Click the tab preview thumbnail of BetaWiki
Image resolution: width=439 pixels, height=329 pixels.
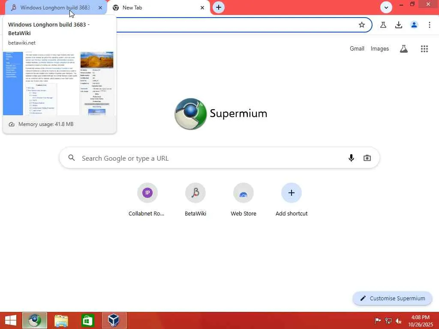click(58, 84)
